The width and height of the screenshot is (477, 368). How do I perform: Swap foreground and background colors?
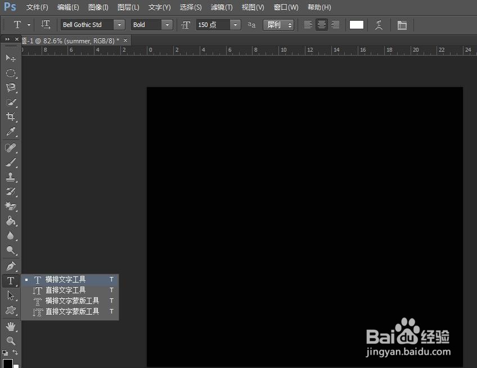(15, 352)
